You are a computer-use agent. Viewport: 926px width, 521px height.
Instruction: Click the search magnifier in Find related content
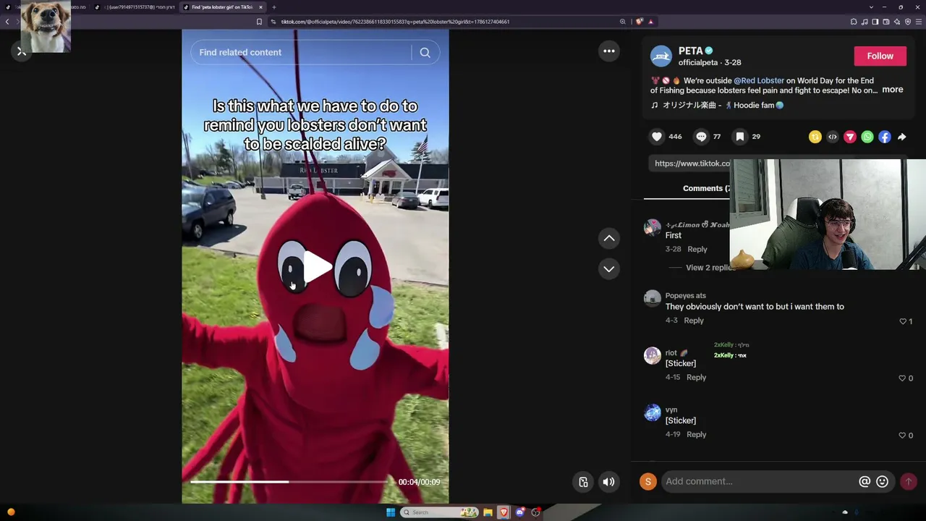click(x=425, y=52)
